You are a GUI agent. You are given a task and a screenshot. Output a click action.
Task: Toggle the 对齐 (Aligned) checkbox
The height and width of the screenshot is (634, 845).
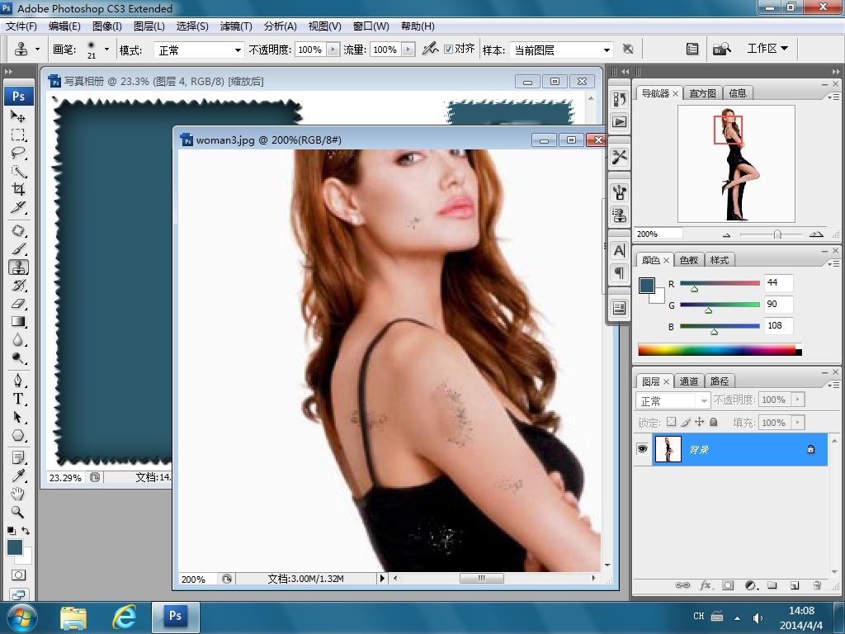click(449, 50)
